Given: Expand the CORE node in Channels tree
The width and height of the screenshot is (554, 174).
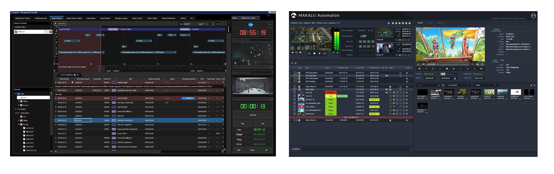Looking at the screenshot, I should click(x=16, y=94).
